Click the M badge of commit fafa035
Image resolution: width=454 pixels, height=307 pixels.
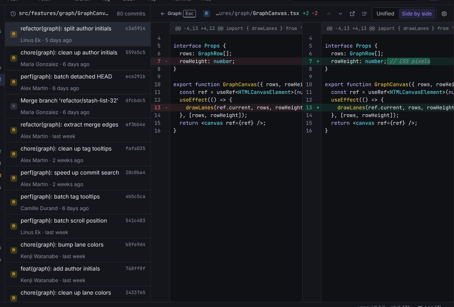click(x=14, y=154)
